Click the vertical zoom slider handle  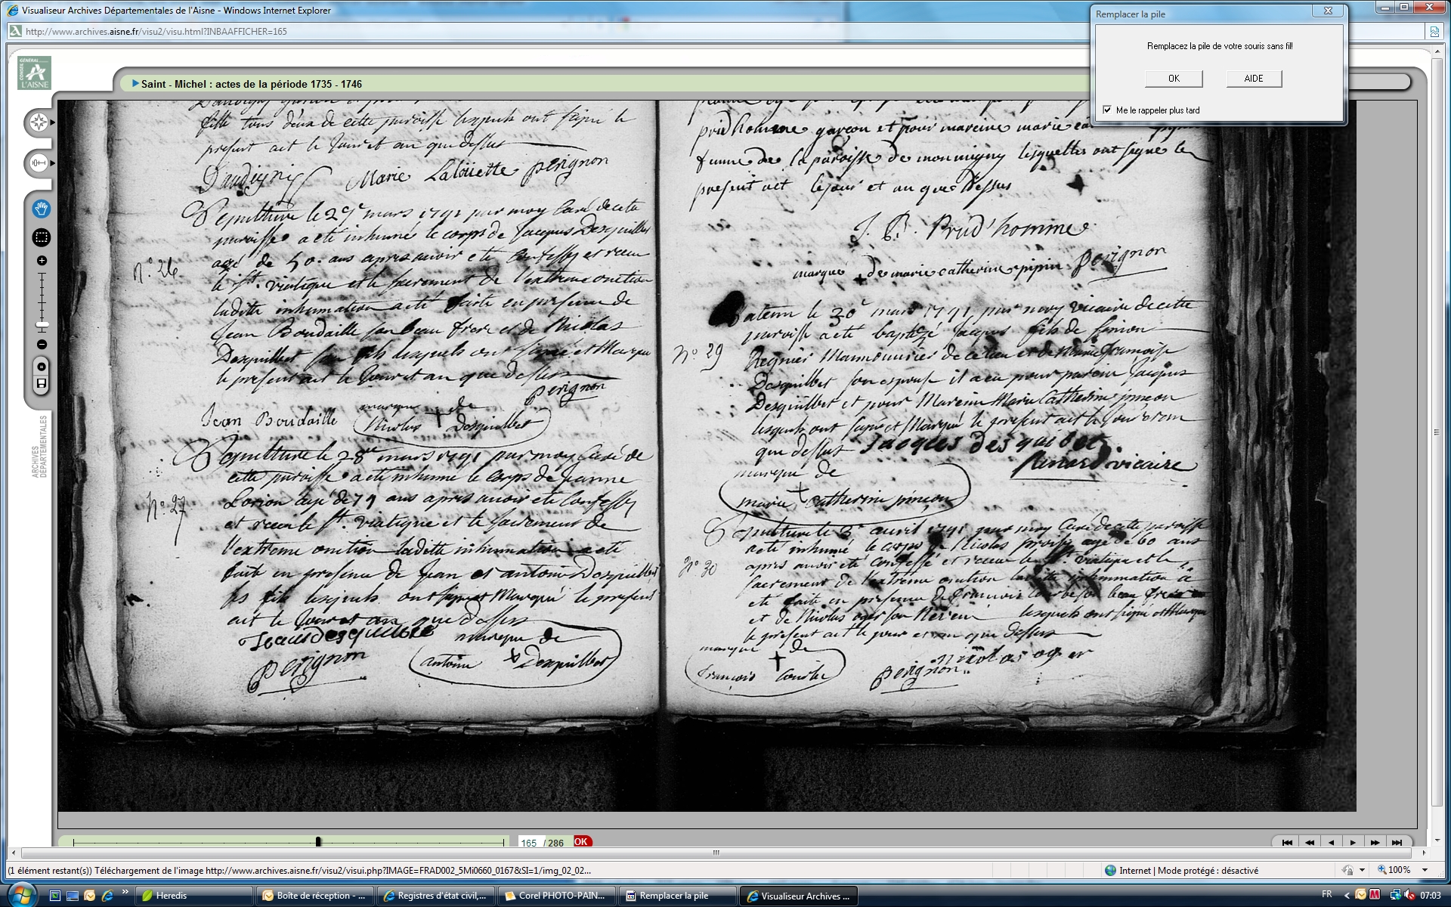tap(42, 325)
